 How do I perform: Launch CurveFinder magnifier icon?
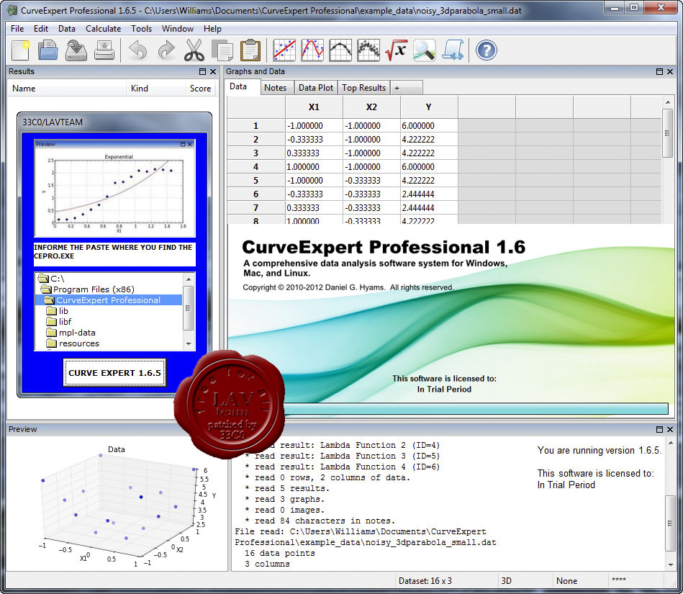(424, 50)
